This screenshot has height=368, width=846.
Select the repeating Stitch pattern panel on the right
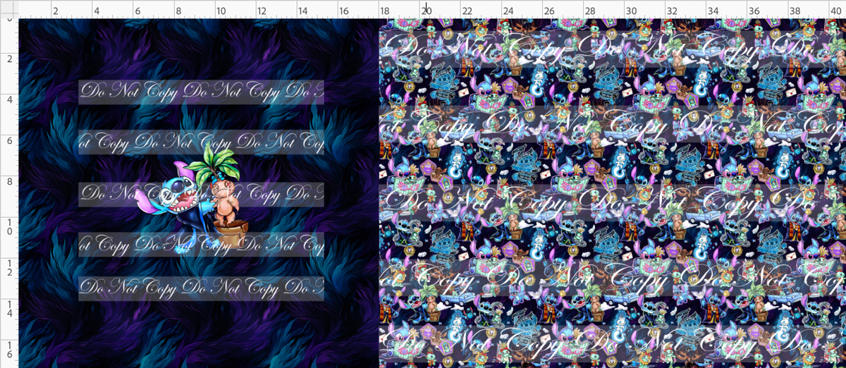coord(613,193)
